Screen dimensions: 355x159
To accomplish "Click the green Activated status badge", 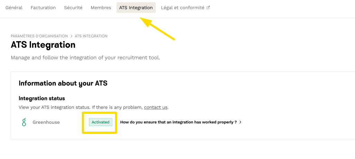I will tap(100, 122).
